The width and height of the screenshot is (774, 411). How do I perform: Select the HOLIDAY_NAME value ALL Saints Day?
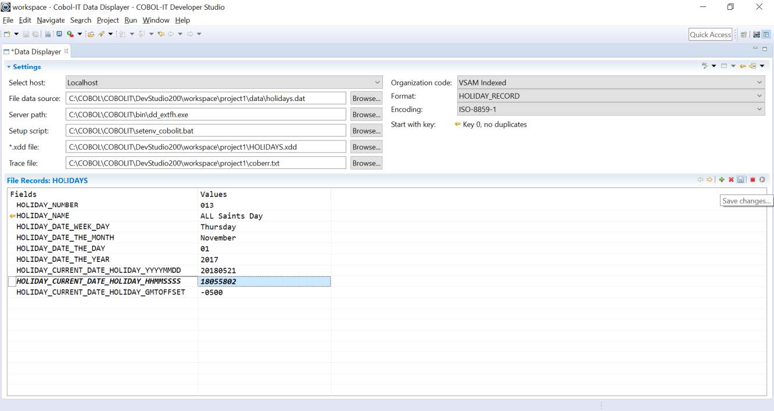(x=231, y=216)
